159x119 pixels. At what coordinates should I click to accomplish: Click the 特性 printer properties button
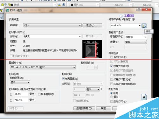click(x=92, y=36)
